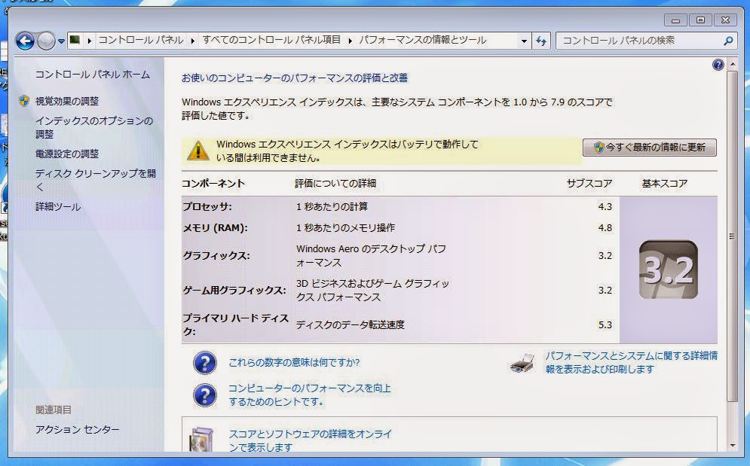Open アクション センター under 関連項目

click(78, 429)
